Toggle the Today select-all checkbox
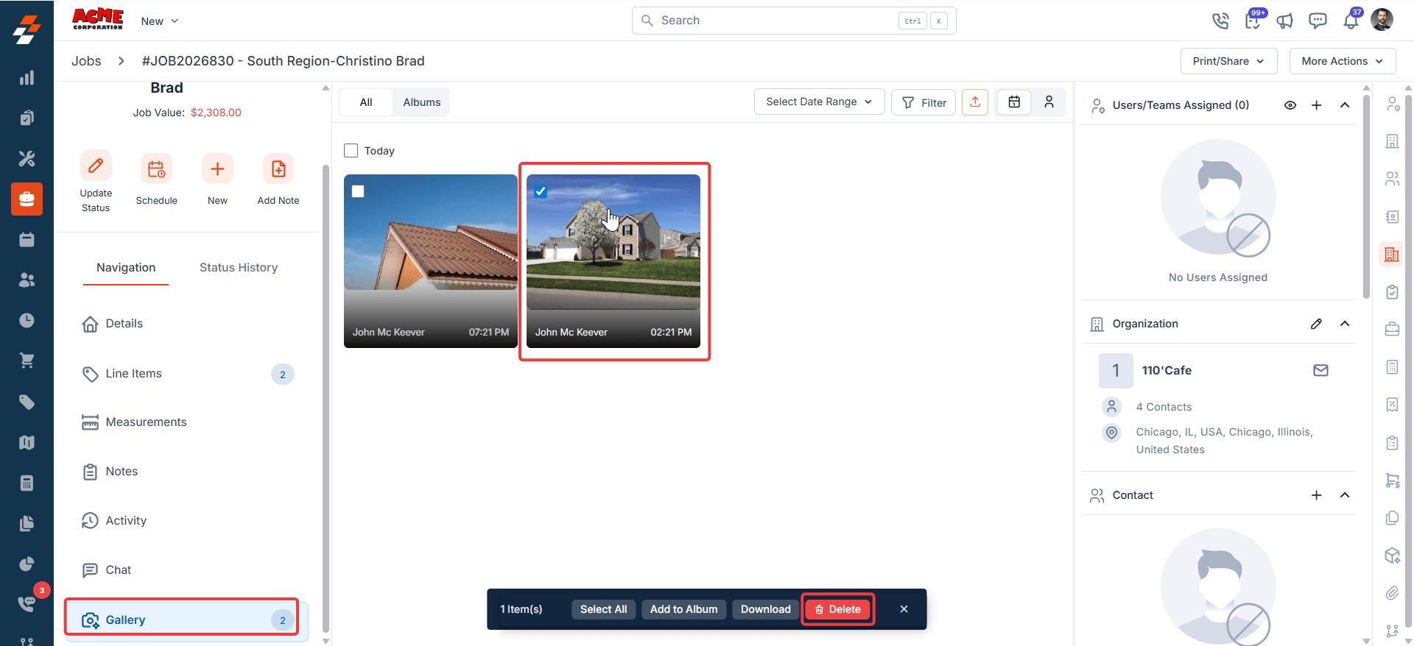This screenshot has height=646, width=1414. [351, 151]
